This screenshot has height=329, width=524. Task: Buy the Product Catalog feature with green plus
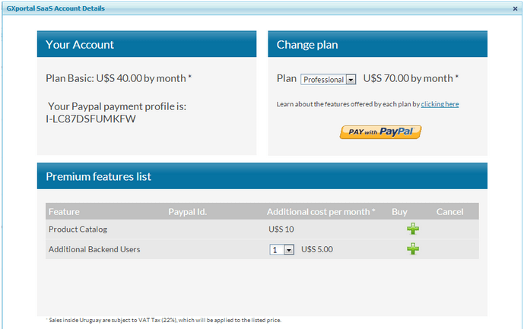pos(413,229)
